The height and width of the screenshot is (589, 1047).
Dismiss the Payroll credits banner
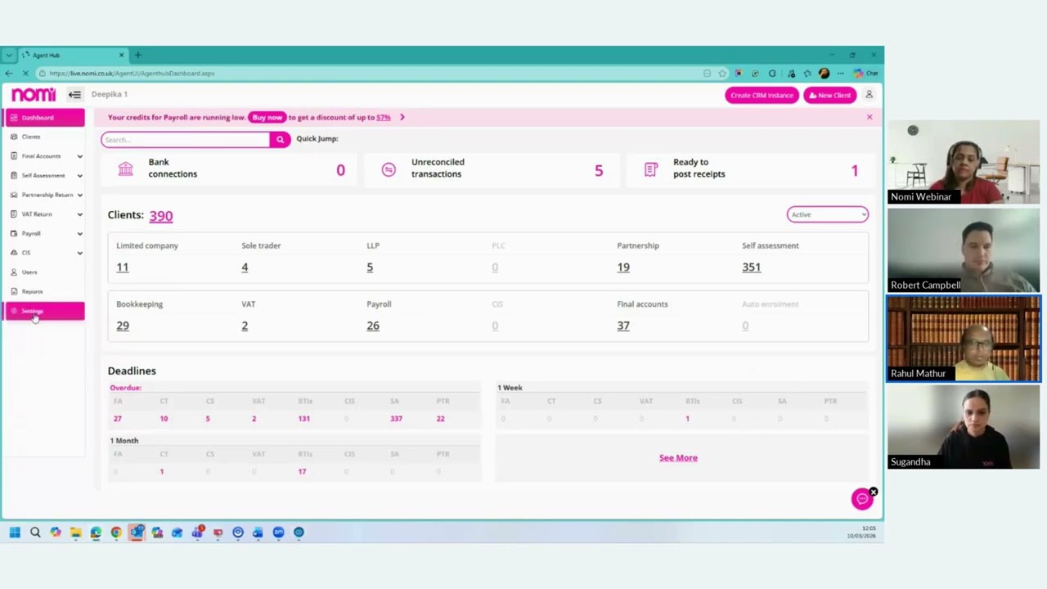[870, 117]
